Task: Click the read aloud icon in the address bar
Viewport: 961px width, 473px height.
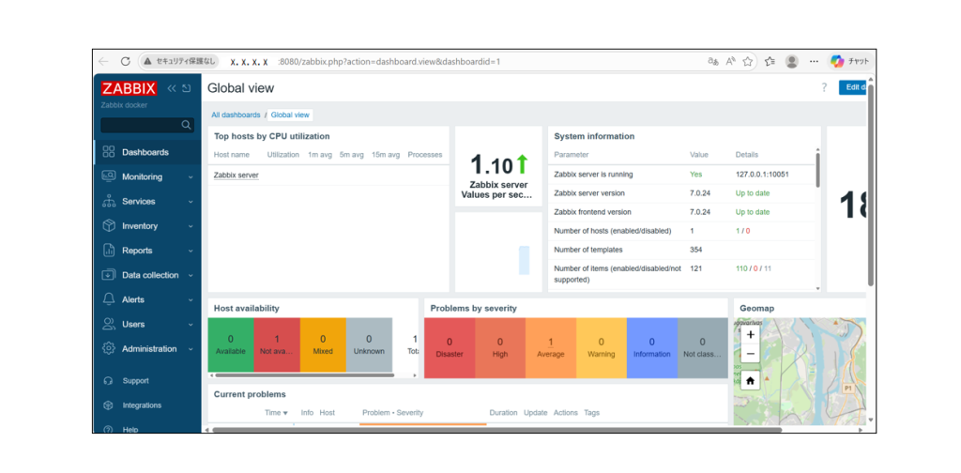Action: (x=730, y=61)
